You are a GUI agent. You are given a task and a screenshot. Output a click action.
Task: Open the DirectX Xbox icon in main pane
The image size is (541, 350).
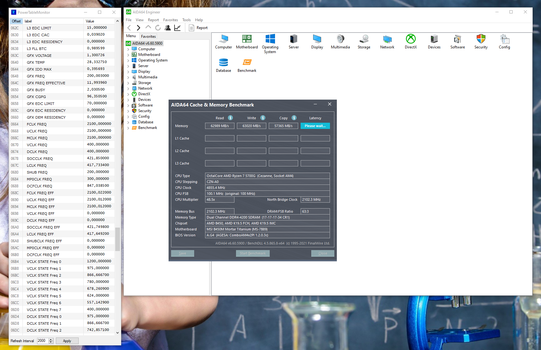411,42
